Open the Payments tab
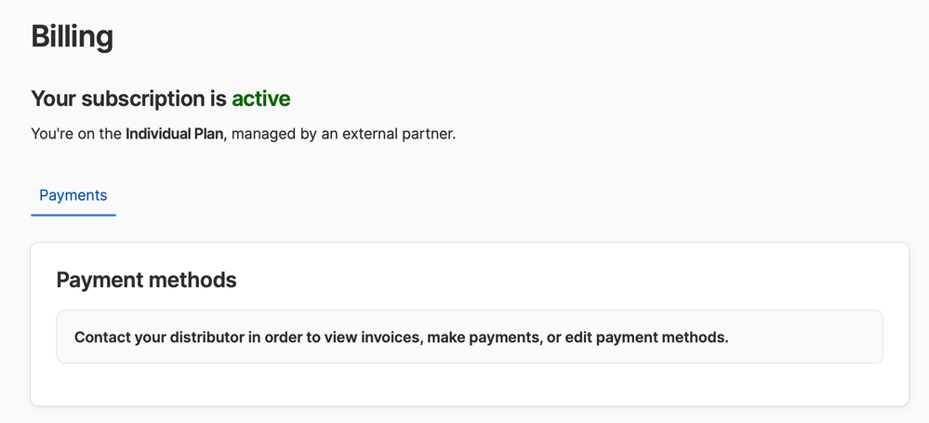The width and height of the screenshot is (929, 423). coord(73,195)
